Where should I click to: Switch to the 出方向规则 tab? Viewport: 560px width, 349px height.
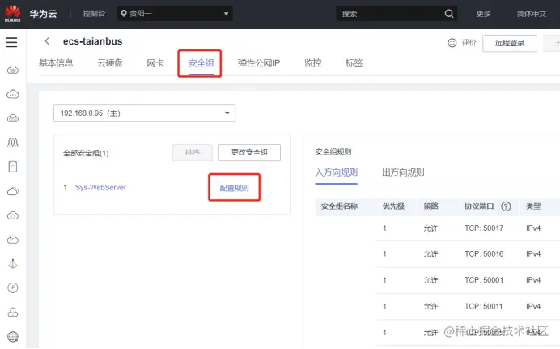tap(403, 172)
